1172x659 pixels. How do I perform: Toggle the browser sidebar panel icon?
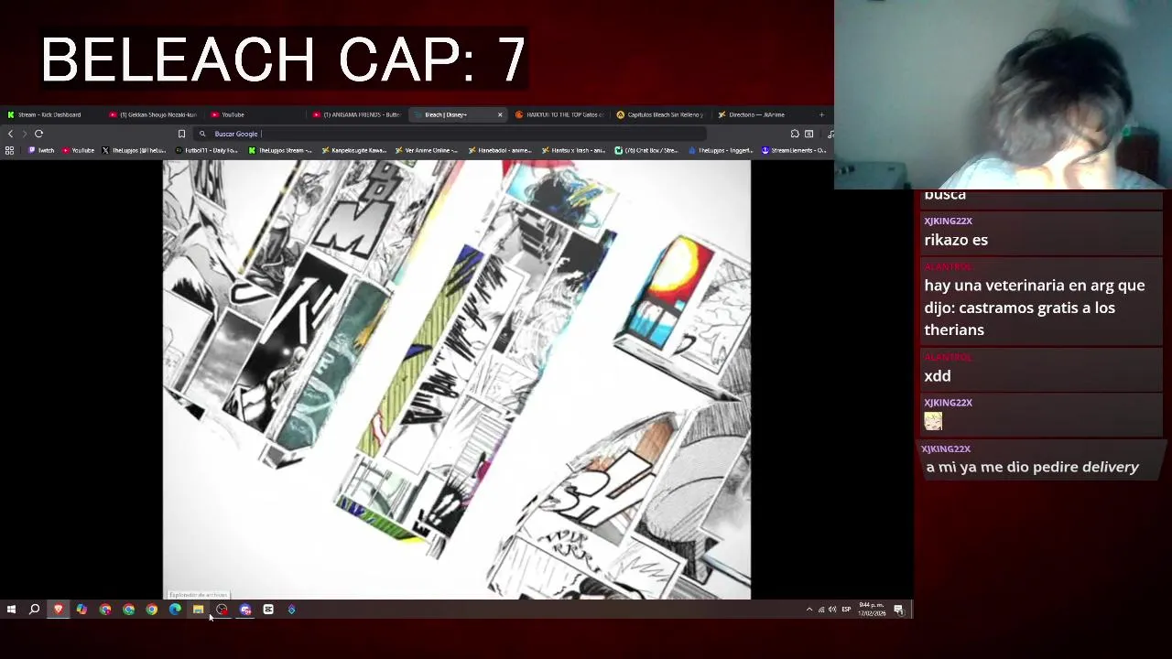click(x=808, y=134)
